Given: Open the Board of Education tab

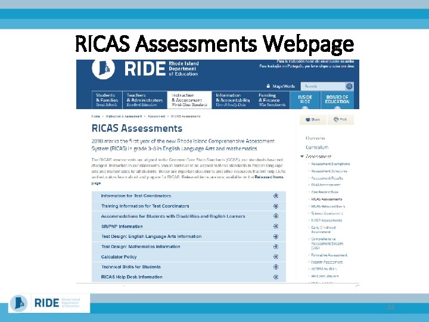Looking at the screenshot, I should (x=337, y=100).
